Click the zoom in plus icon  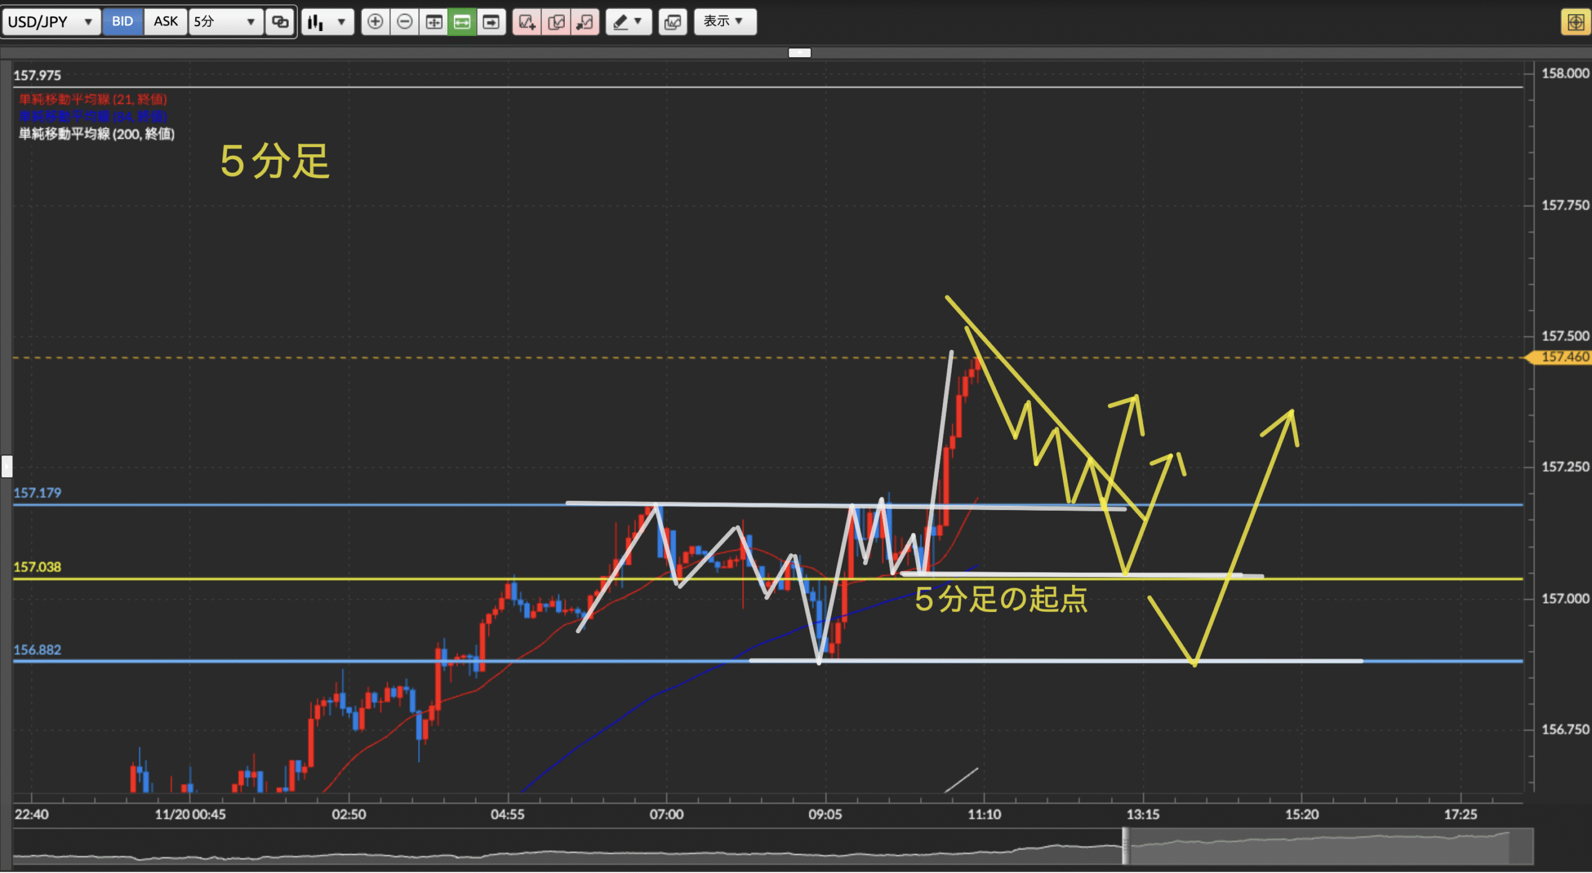(x=375, y=22)
